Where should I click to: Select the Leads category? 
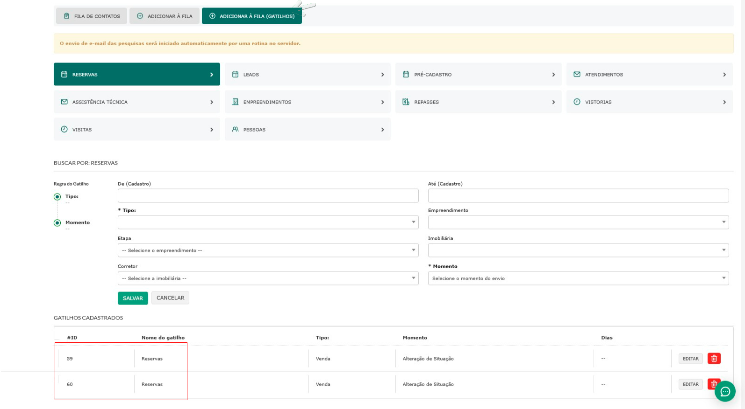coord(308,74)
